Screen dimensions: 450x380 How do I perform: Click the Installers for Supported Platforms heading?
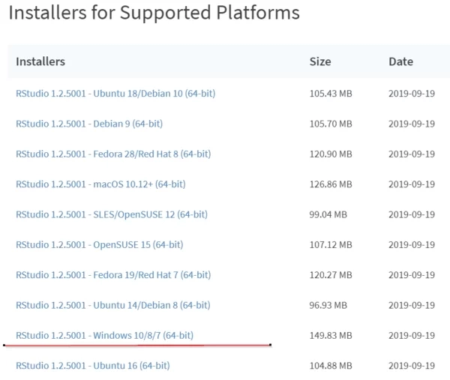click(x=154, y=13)
